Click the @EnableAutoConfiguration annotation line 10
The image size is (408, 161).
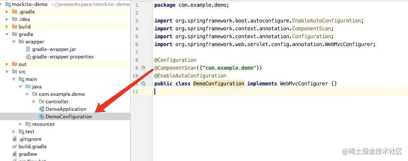(x=190, y=76)
